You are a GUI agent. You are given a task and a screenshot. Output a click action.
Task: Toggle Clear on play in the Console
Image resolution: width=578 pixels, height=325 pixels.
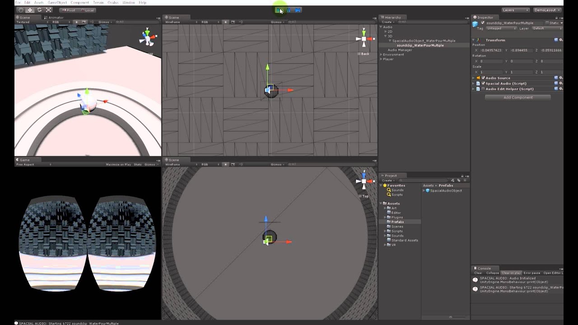pyautogui.click(x=511, y=273)
